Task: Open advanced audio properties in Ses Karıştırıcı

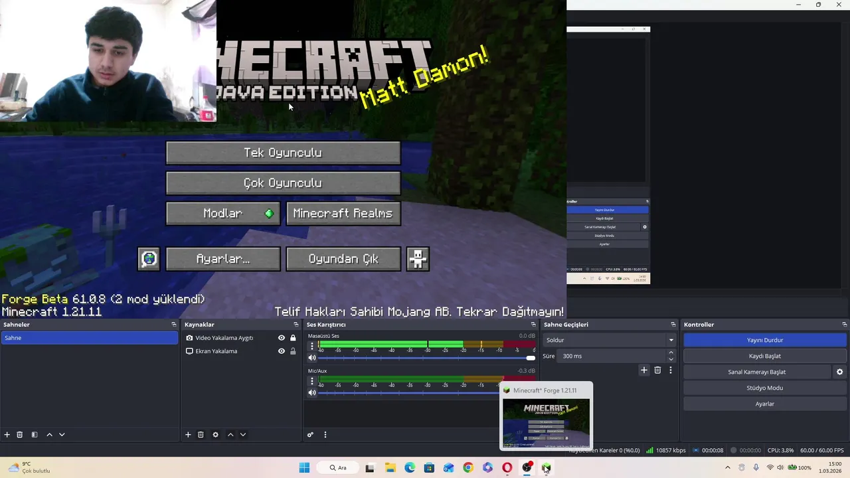Action: coord(310,435)
